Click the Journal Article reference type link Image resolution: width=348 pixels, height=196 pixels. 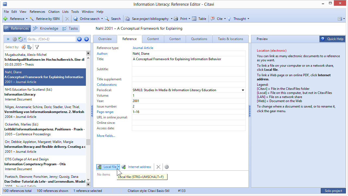143,48
